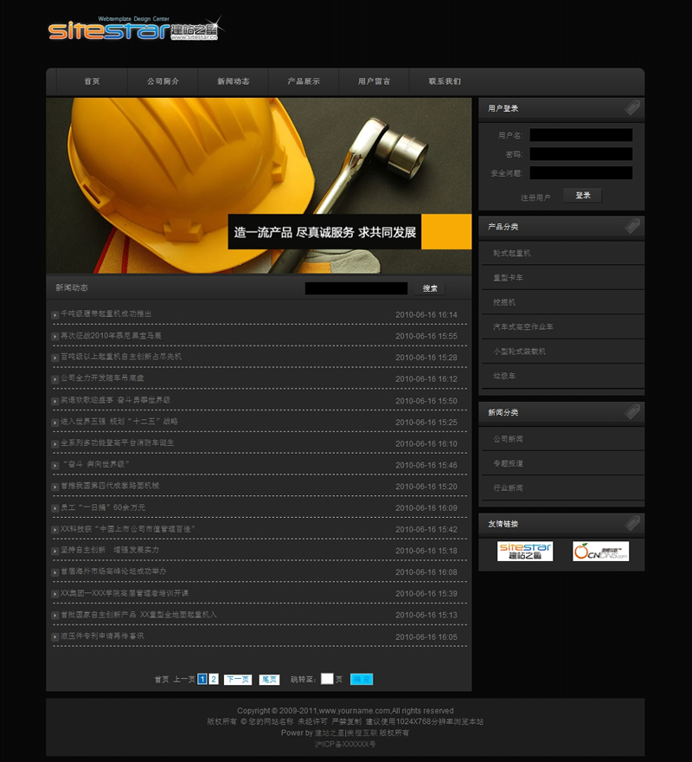This screenshot has width=692, height=762.
Task: Click the yellow hard hat banner image
Action: (x=259, y=185)
